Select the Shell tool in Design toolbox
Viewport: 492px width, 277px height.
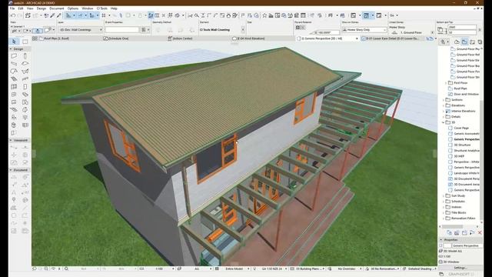pos(25,72)
